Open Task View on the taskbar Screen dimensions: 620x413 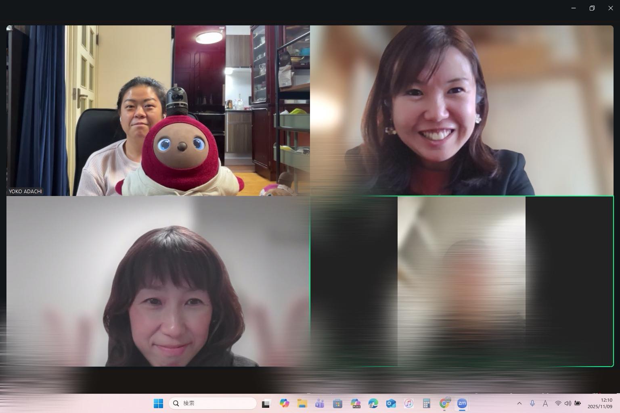tap(266, 403)
